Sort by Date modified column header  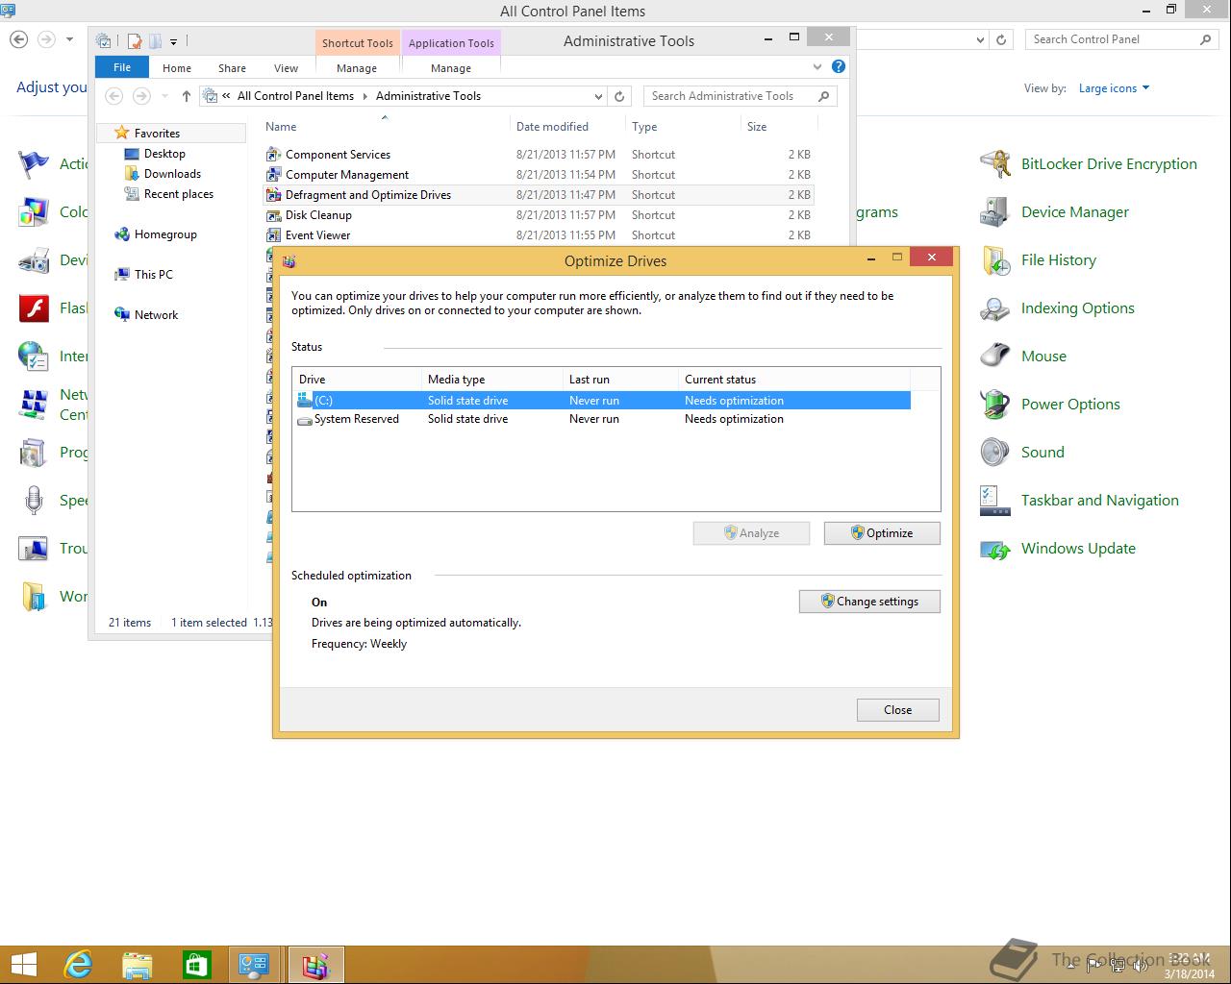567,127
